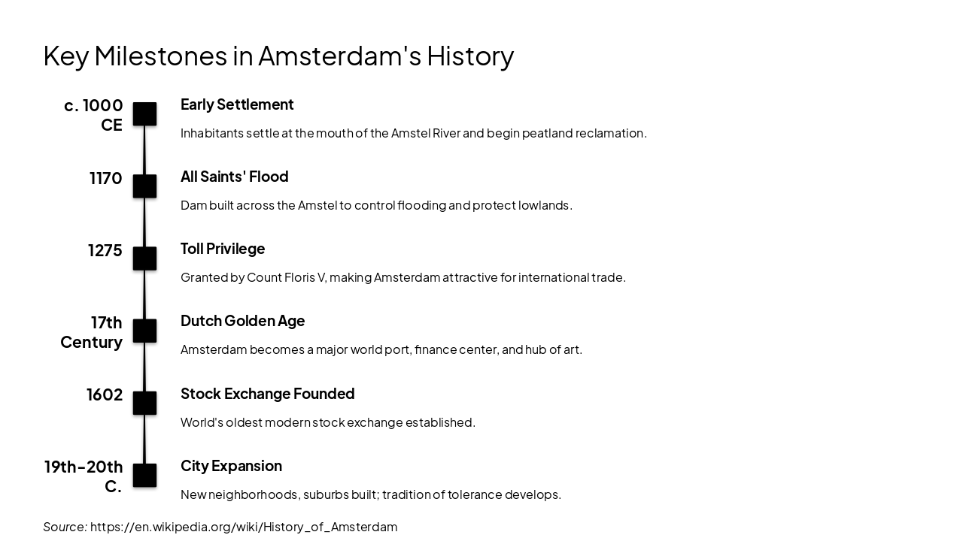The width and height of the screenshot is (963, 541).
Task: Click the 1275 timeline marker square
Action: pos(144,258)
